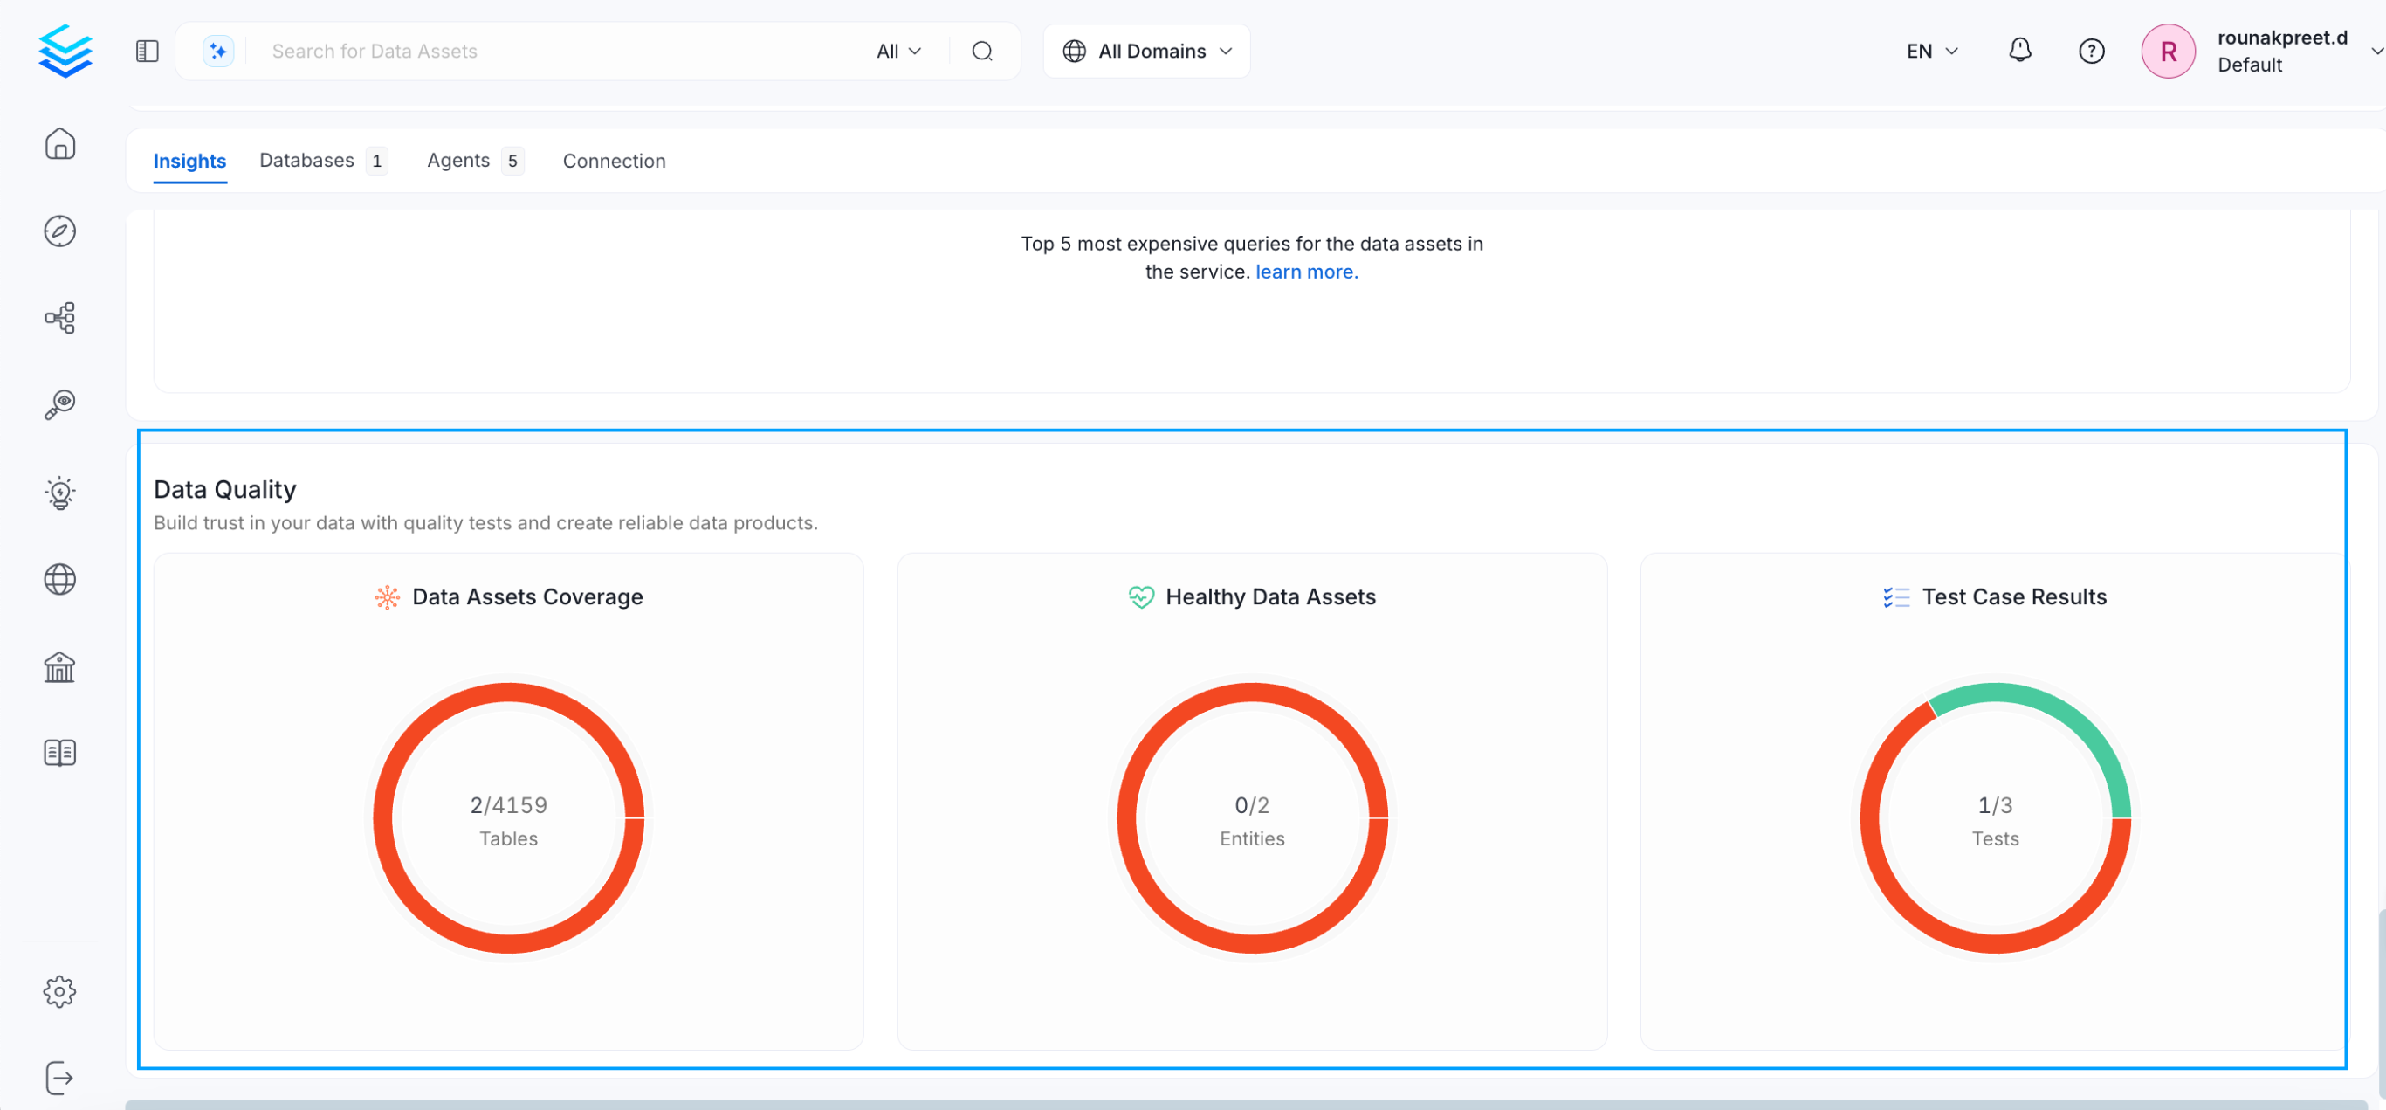Image resolution: width=2386 pixels, height=1110 pixels.
Task: Switch to the Databases tab
Action: point(306,161)
